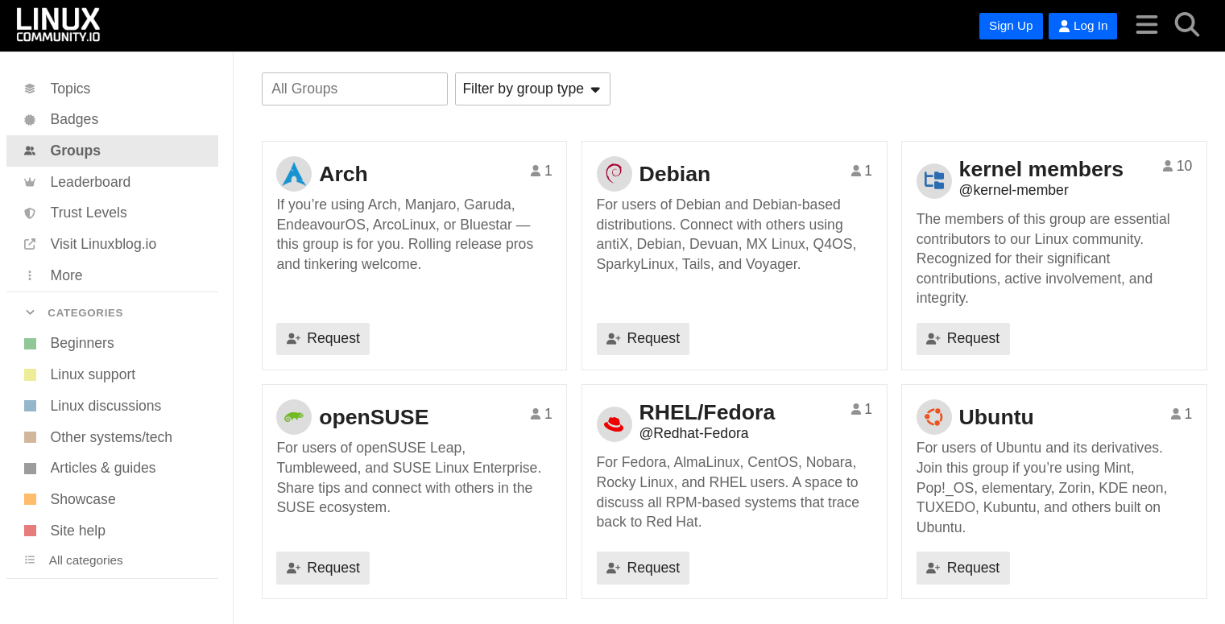The height and width of the screenshot is (624, 1225).
Task: Click the kernel members count icon
Action: (x=1168, y=166)
